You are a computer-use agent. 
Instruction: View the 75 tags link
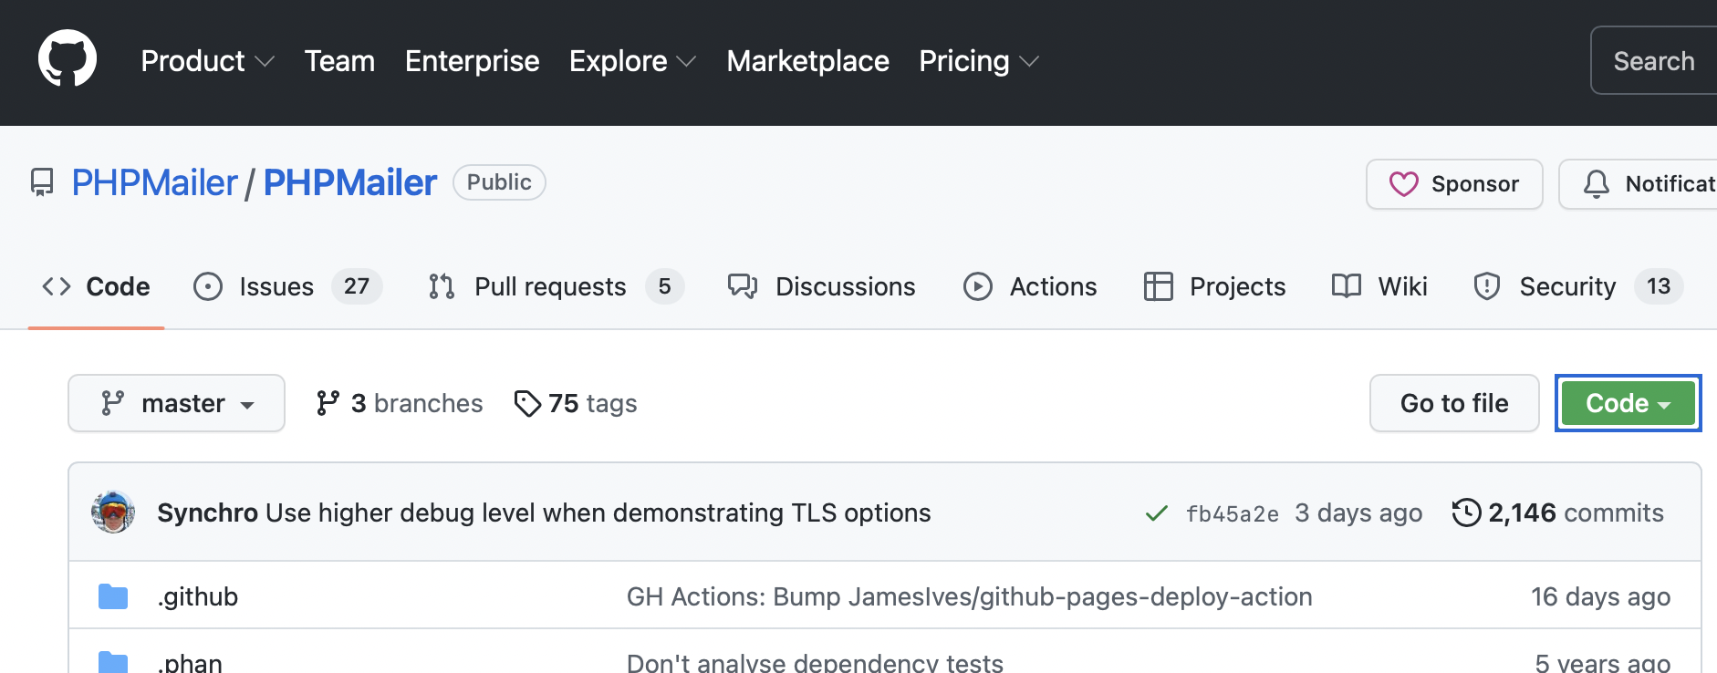pyautogui.click(x=576, y=403)
